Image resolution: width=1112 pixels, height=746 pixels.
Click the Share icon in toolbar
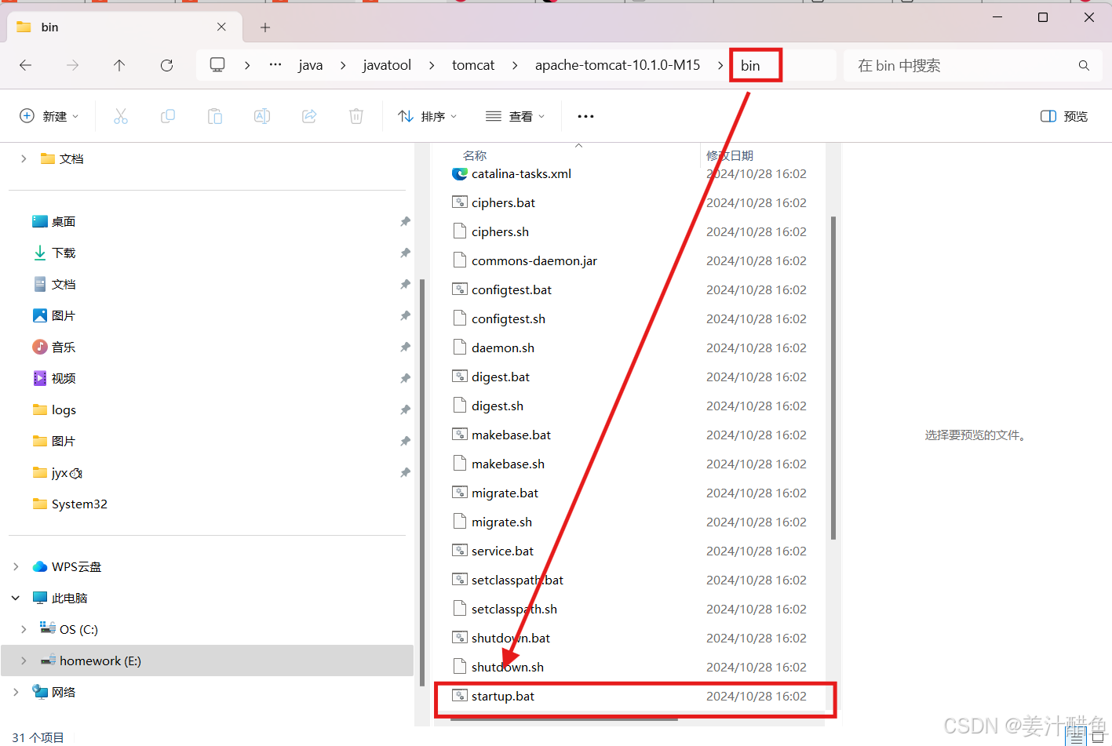pyautogui.click(x=309, y=116)
